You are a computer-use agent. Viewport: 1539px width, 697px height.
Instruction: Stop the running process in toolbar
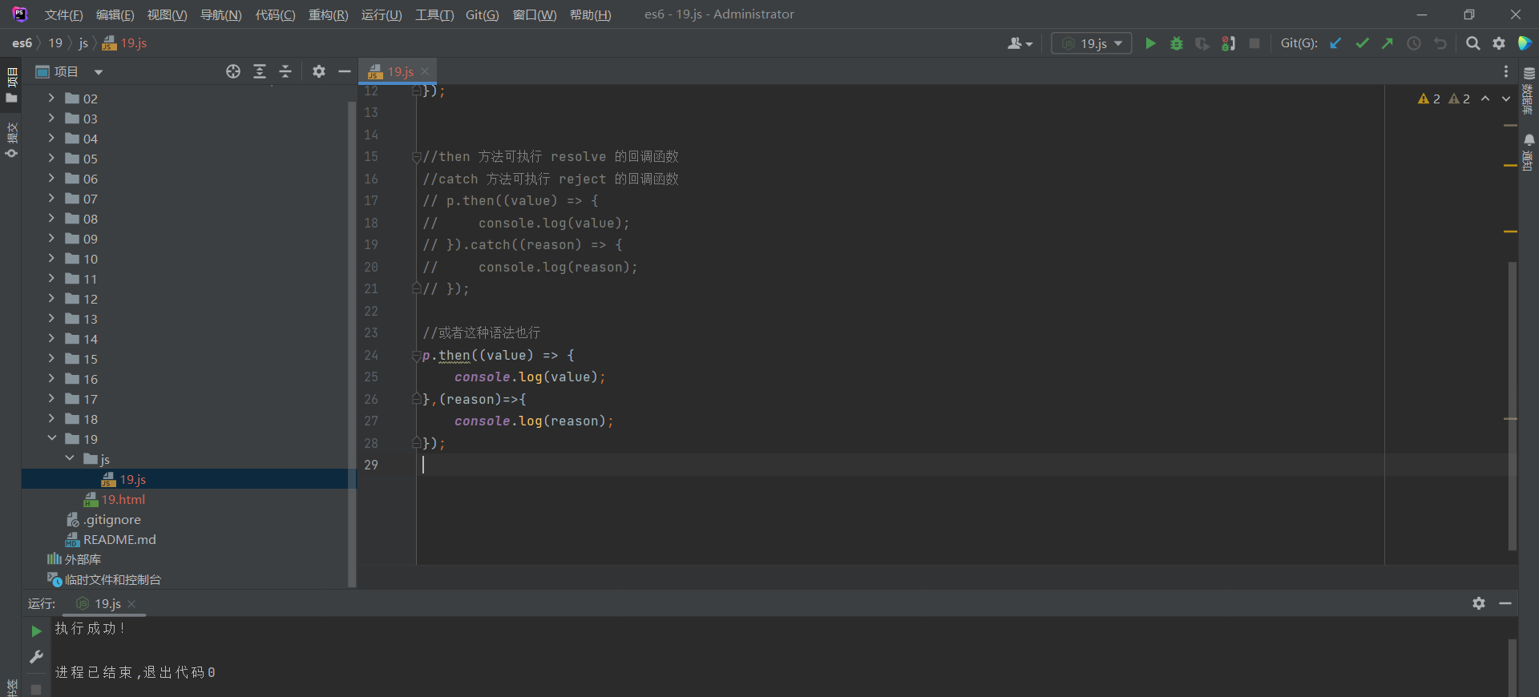(x=1254, y=43)
